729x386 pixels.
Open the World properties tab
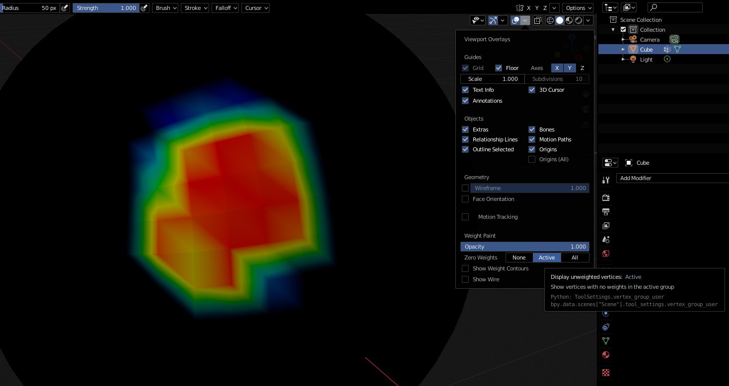(606, 254)
